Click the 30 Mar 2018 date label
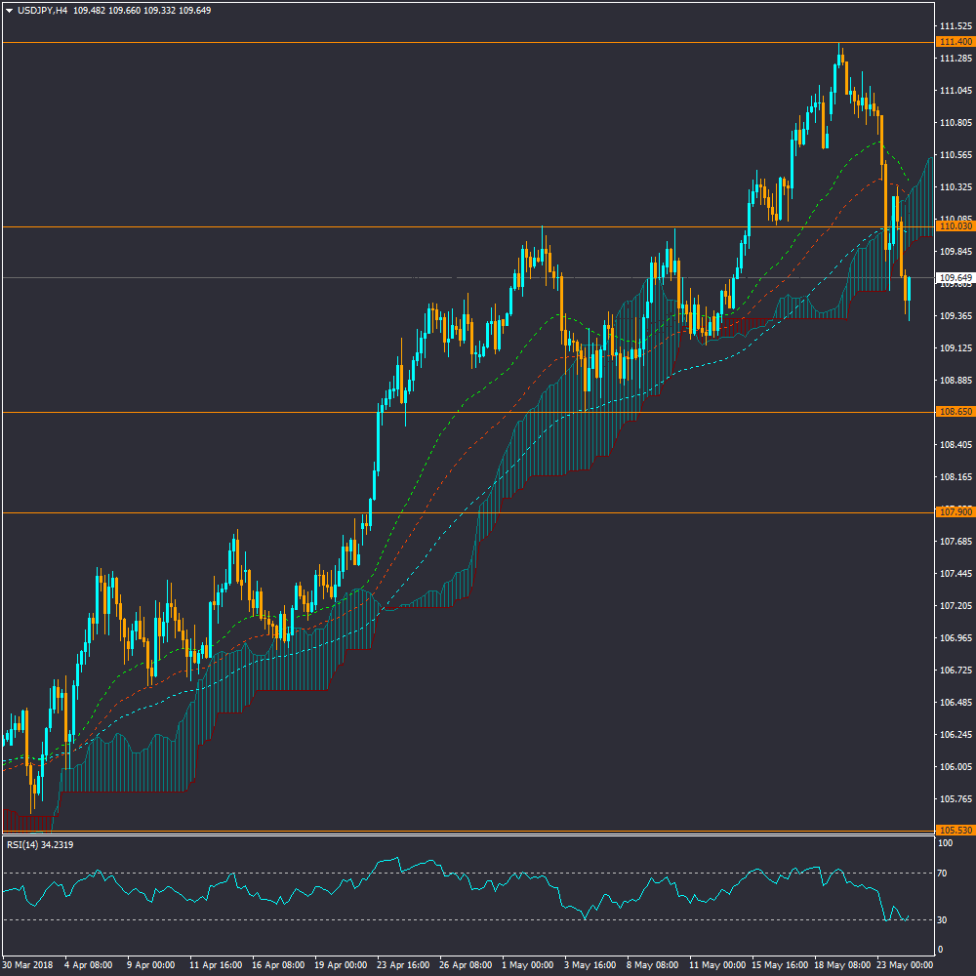 tap(29, 964)
